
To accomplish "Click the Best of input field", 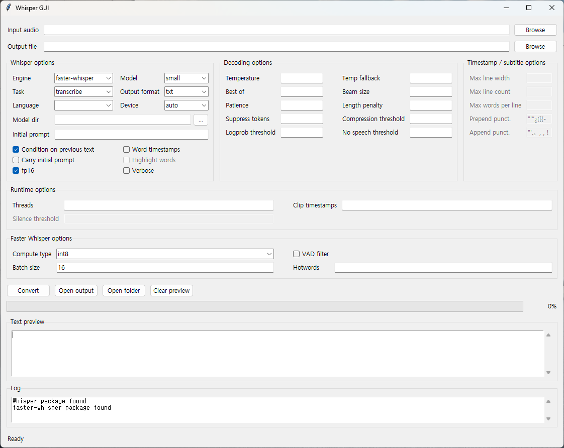I will click(302, 92).
